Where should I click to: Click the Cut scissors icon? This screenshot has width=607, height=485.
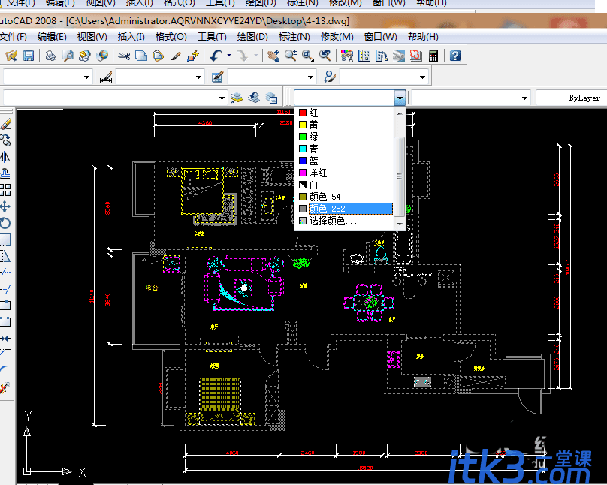pyautogui.click(x=124, y=56)
